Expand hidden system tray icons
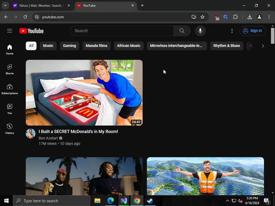Screen dimensions: 275x206 [x=227, y=201]
